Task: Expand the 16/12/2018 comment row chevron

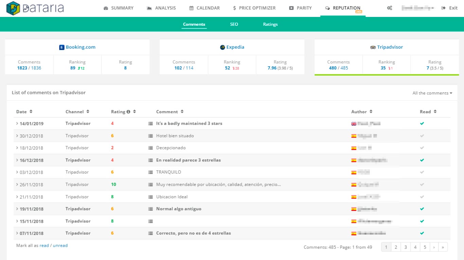Action: click(x=17, y=160)
